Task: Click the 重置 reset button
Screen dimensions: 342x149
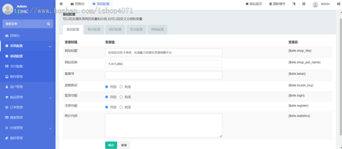Action: (x=124, y=145)
